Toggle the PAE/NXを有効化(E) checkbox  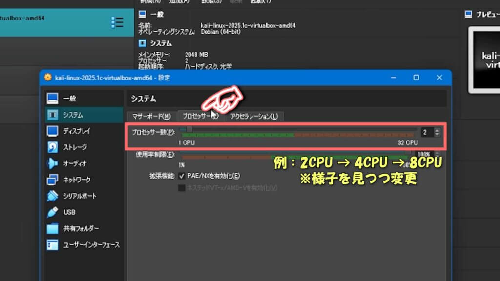pos(182,176)
